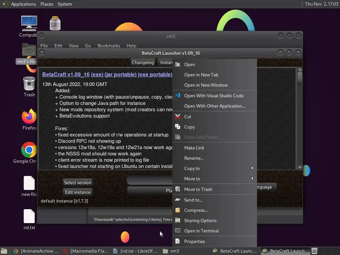The width and height of the screenshot is (340, 255).
Task: Choose Open in New Tab
Action: (201, 75)
